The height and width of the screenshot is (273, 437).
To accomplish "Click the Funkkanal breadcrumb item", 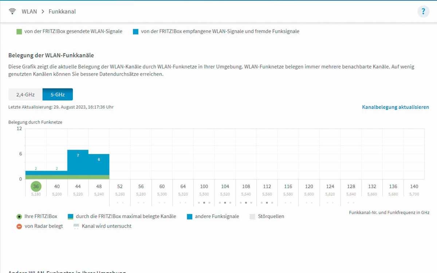I will click(x=62, y=11).
